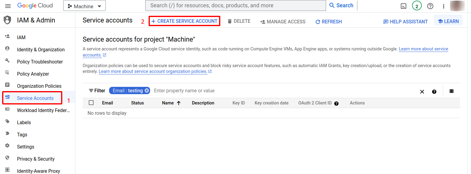Open the Help Assistant panel
Screen dimensions: 471x174
click(405, 22)
